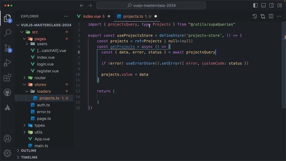Open the Accounts menu icon

pyautogui.click(x=7, y=139)
